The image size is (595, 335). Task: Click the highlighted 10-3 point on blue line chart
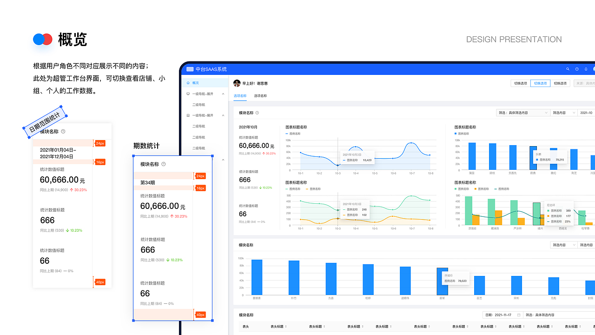pyautogui.click(x=338, y=165)
